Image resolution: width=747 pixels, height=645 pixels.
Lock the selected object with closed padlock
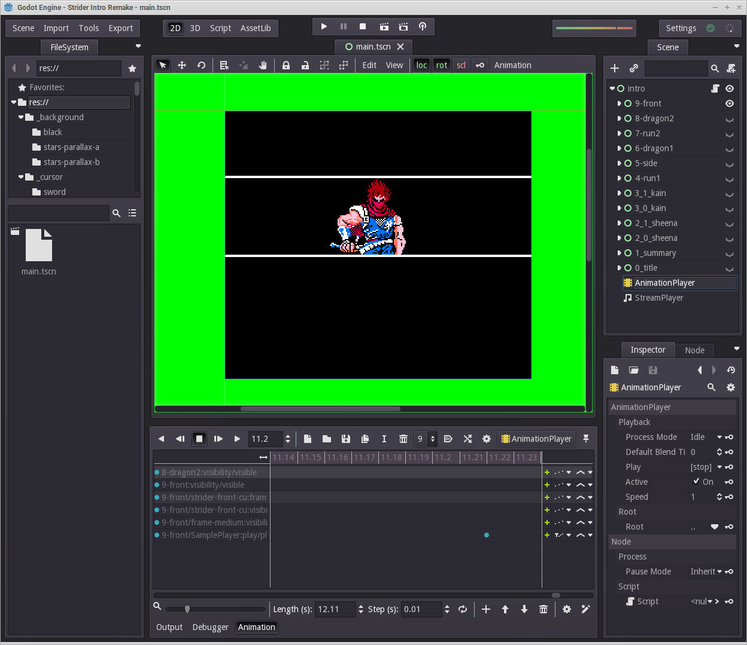[x=286, y=65]
